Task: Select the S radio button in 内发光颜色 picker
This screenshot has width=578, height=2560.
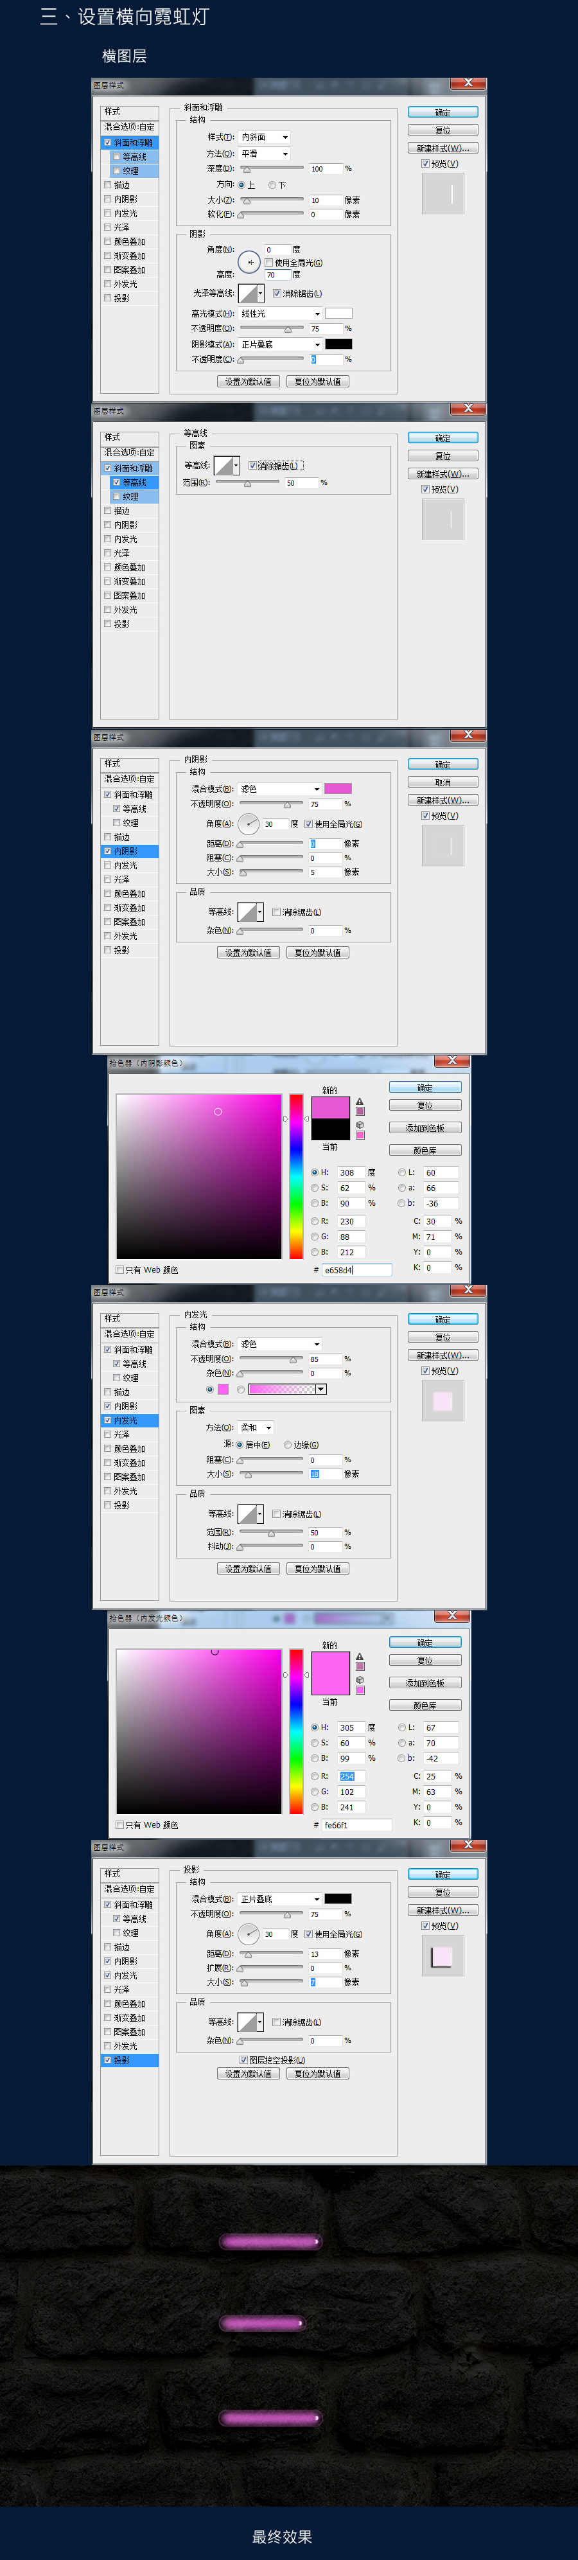Action: [315, 1743]
